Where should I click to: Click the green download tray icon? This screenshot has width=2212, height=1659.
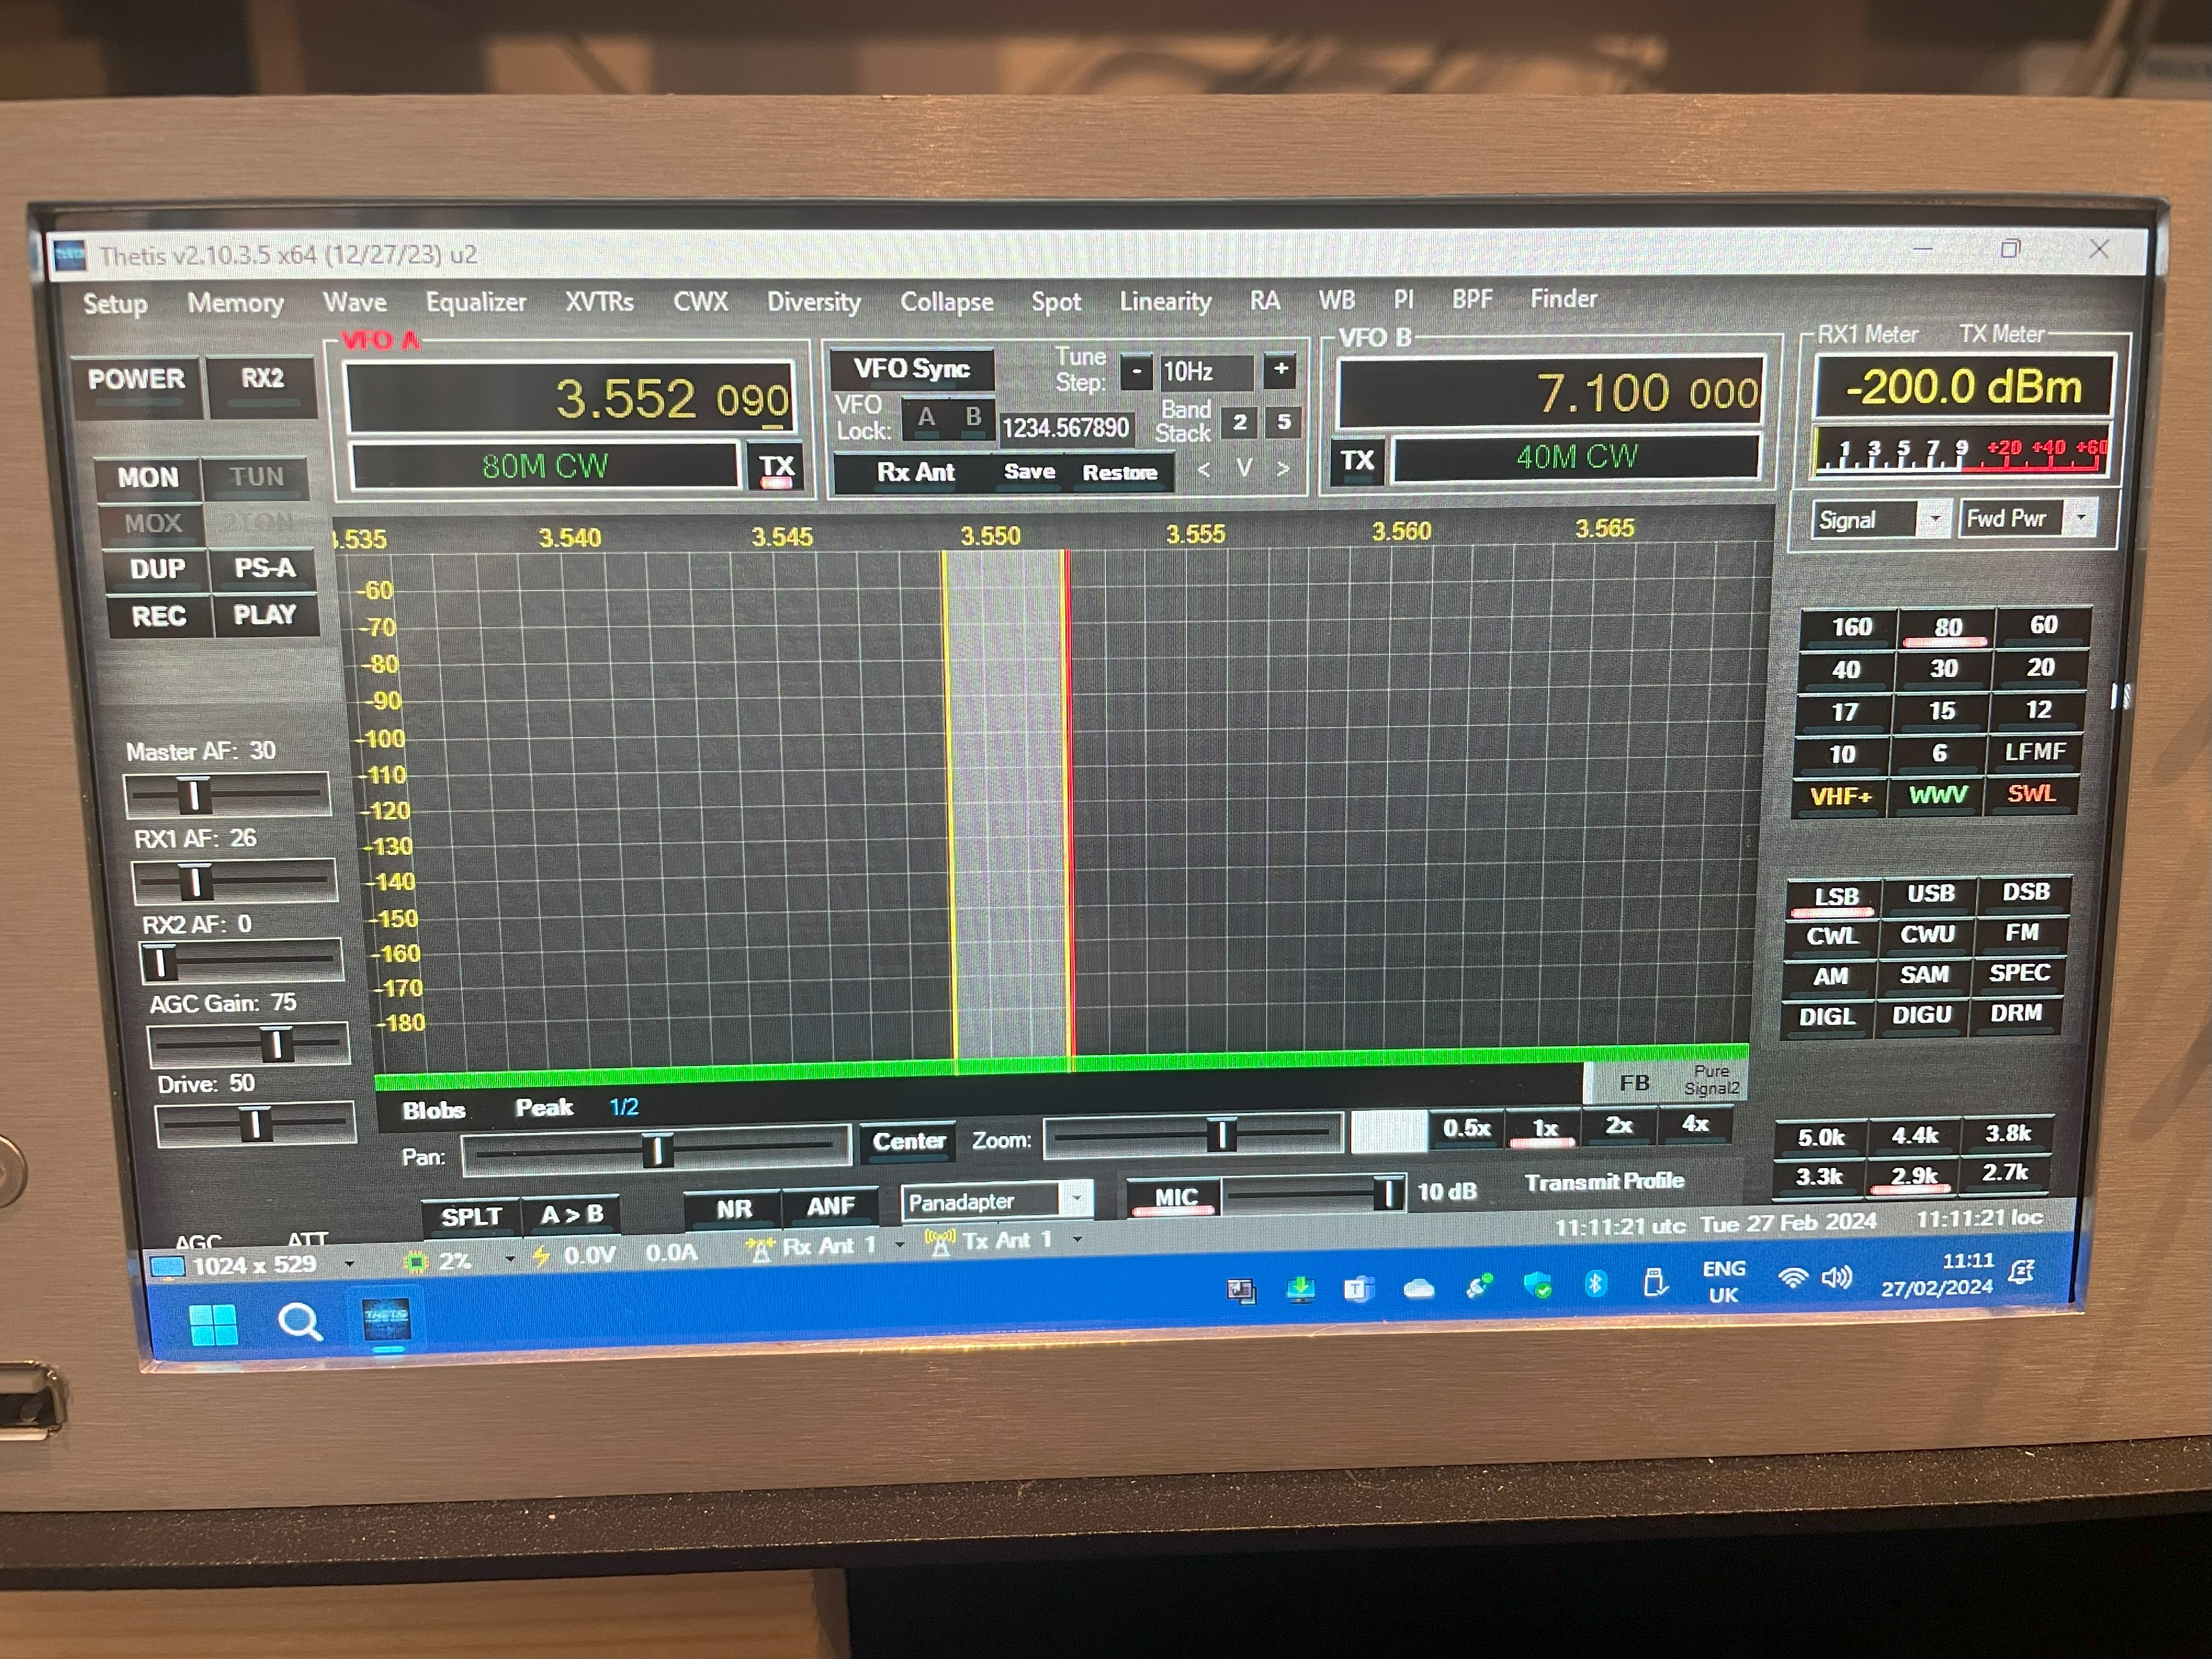pos(1300,1290)
